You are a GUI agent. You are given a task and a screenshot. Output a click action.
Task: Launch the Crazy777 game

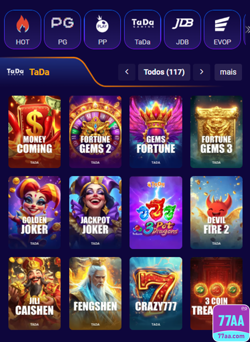click(156, 293)
